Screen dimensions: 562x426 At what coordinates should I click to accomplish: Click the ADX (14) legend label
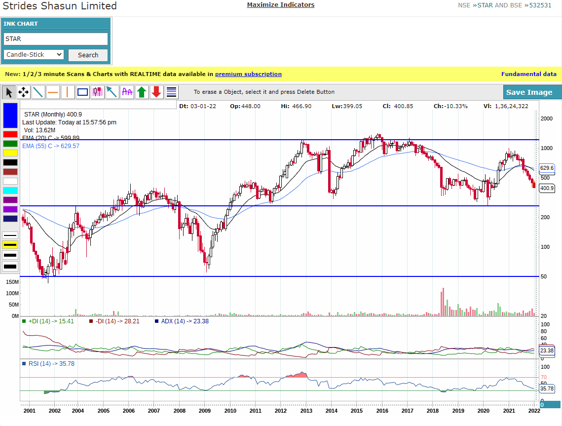182,321
